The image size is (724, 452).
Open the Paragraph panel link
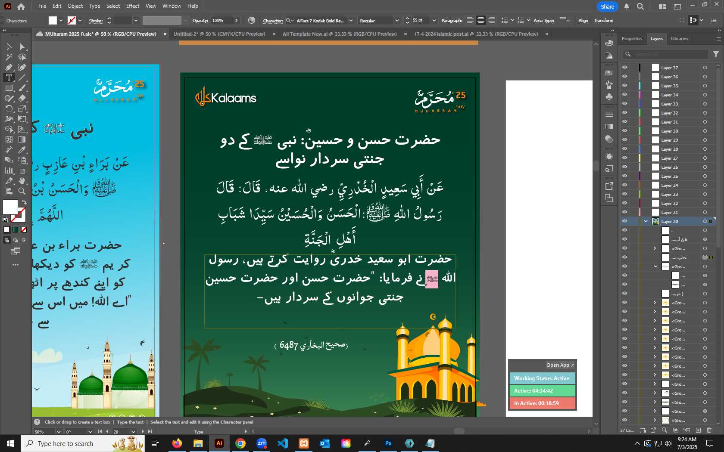[x=452, y=21]
